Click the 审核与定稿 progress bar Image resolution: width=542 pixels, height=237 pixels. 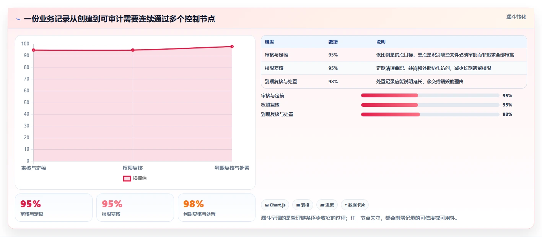430,95
